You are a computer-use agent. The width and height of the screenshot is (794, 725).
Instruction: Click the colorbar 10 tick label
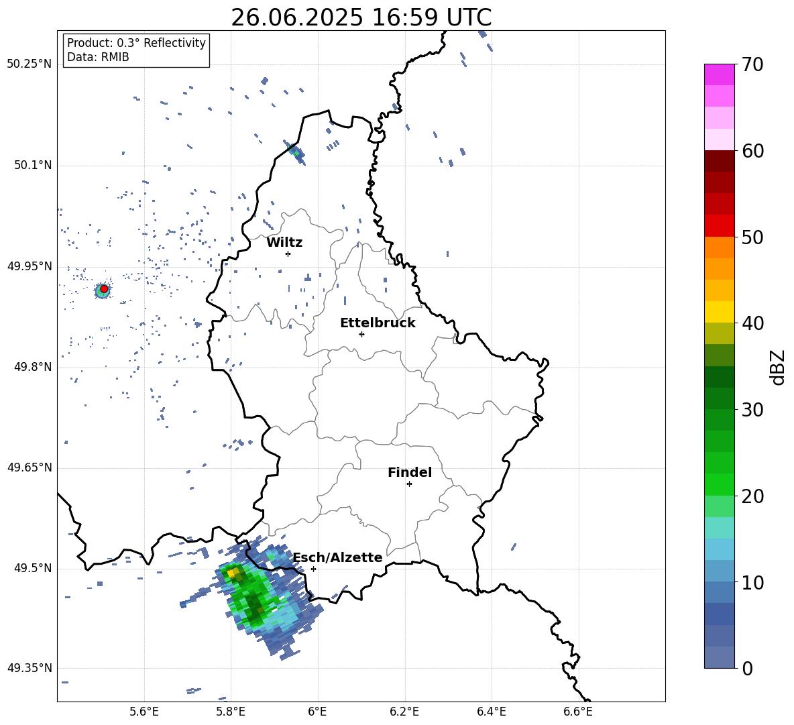tap(752, 583)
